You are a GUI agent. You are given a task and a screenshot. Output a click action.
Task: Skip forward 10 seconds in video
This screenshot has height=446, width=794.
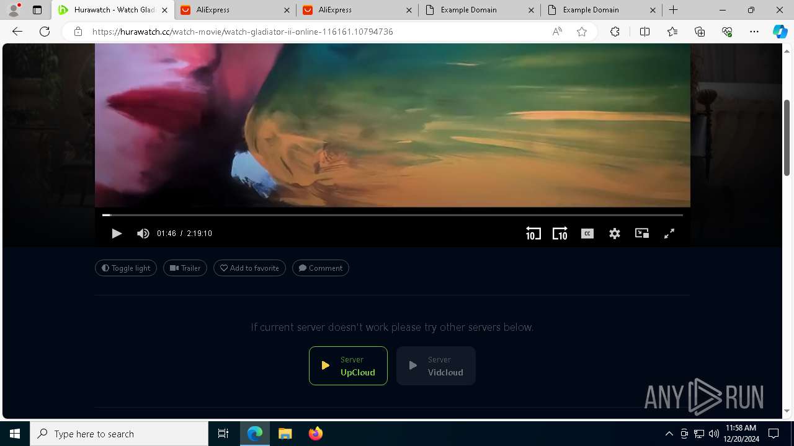pyautogui.click(x=560, y=234)
